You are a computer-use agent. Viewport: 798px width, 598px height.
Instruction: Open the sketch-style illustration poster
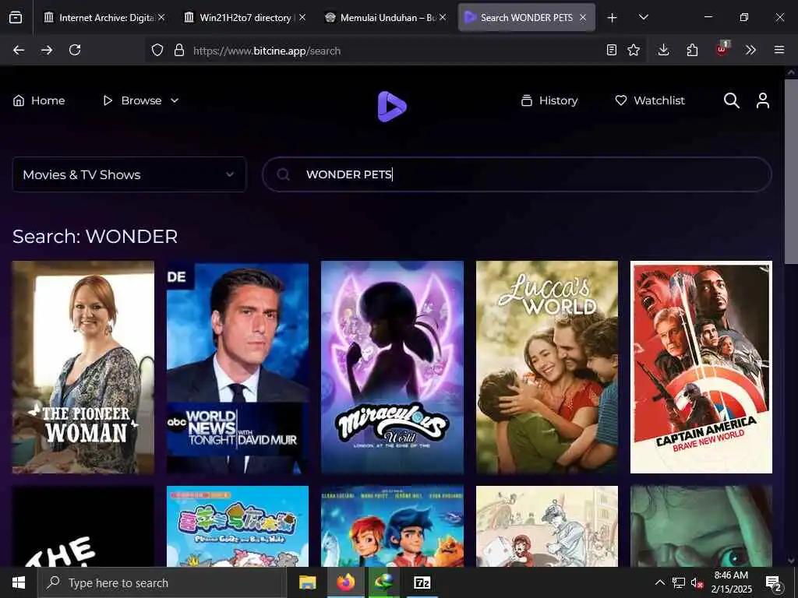tap(547, 526)
